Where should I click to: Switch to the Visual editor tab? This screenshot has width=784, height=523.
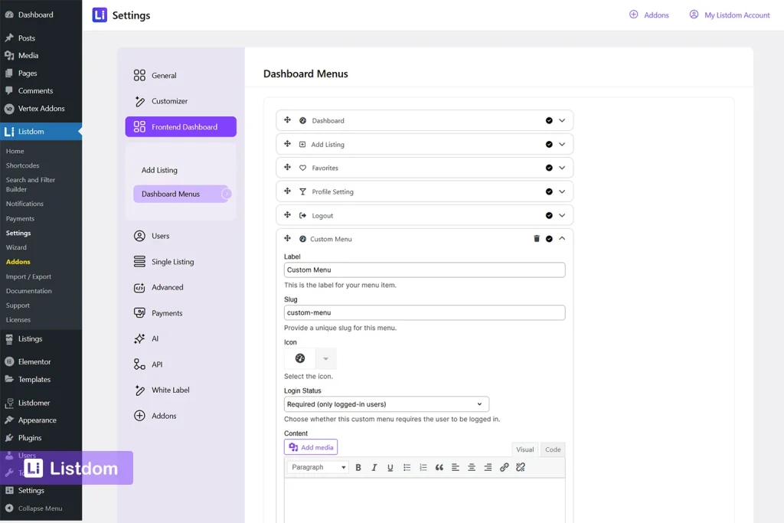[525, 449]
